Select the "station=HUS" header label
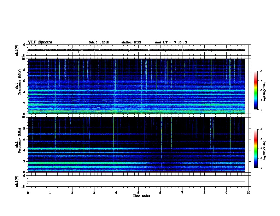Viewport: 280px width, 216px height. tap(131, 42)
